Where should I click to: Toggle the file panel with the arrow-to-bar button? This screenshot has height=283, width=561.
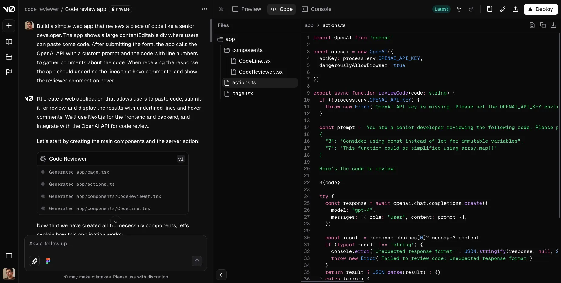[221, 275]
